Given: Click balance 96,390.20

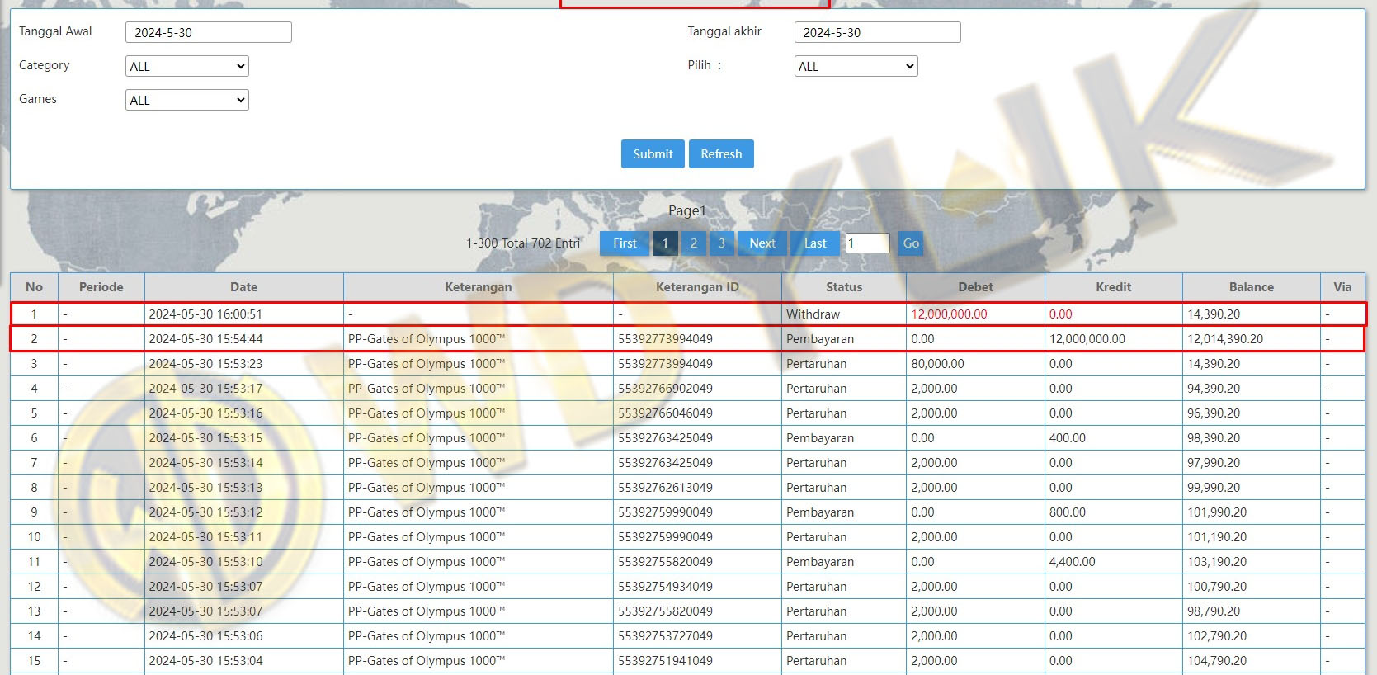Looking at the screenshot, I should 1214,413.
